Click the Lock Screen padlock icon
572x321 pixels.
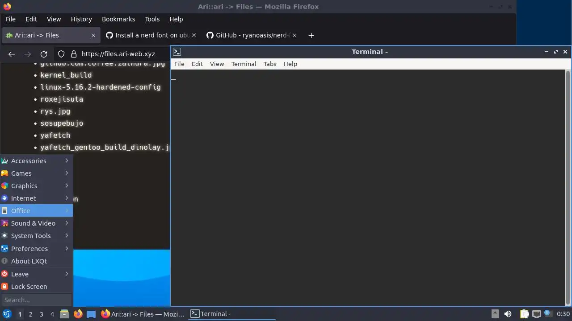(4, 287)
